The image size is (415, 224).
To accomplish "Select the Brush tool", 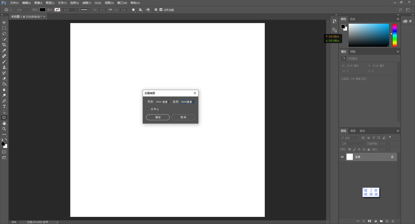I will 4,62.
